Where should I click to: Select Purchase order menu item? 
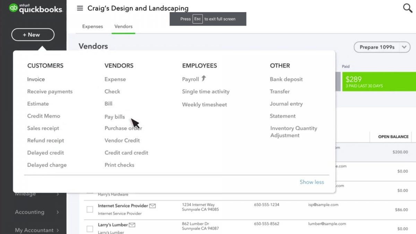tap(123, 128)
